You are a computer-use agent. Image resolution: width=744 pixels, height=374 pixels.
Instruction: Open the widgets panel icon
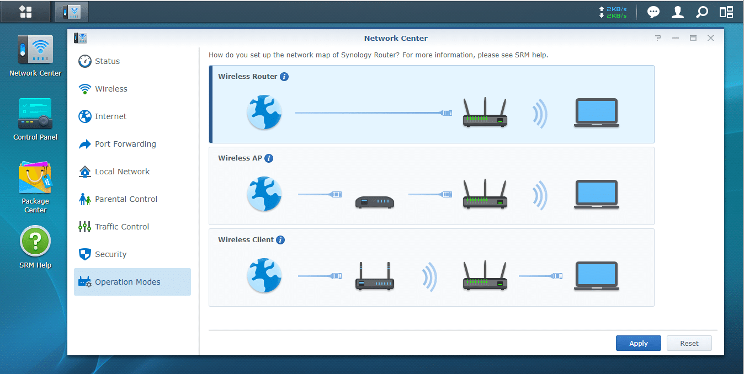coord(726,12)
